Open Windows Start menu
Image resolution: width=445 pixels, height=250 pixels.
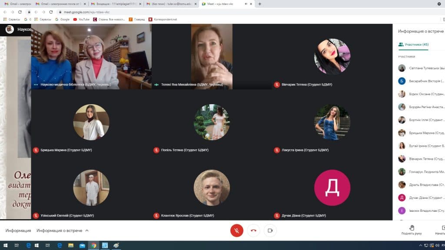5,245
